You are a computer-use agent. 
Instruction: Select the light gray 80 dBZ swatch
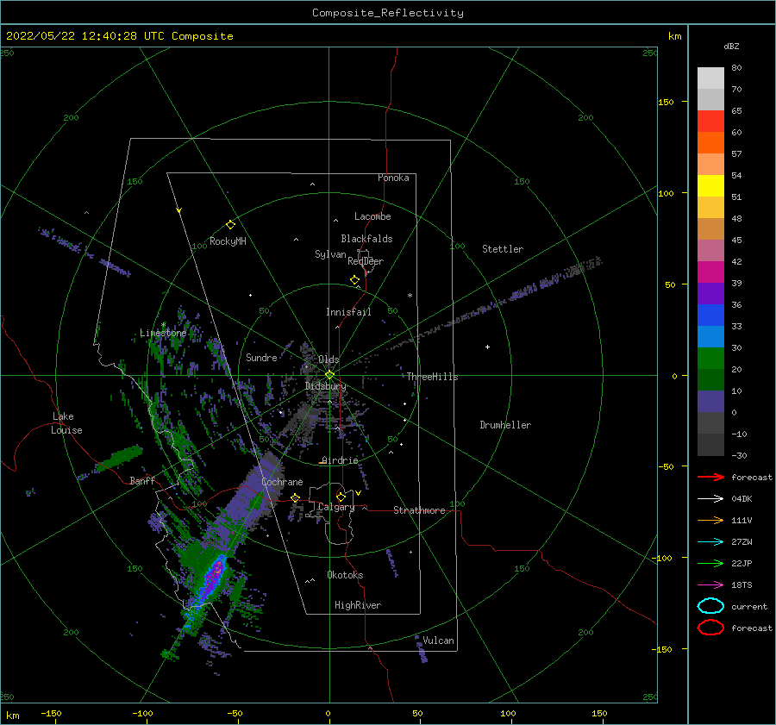pyautogui.click(x=710, y=78)
